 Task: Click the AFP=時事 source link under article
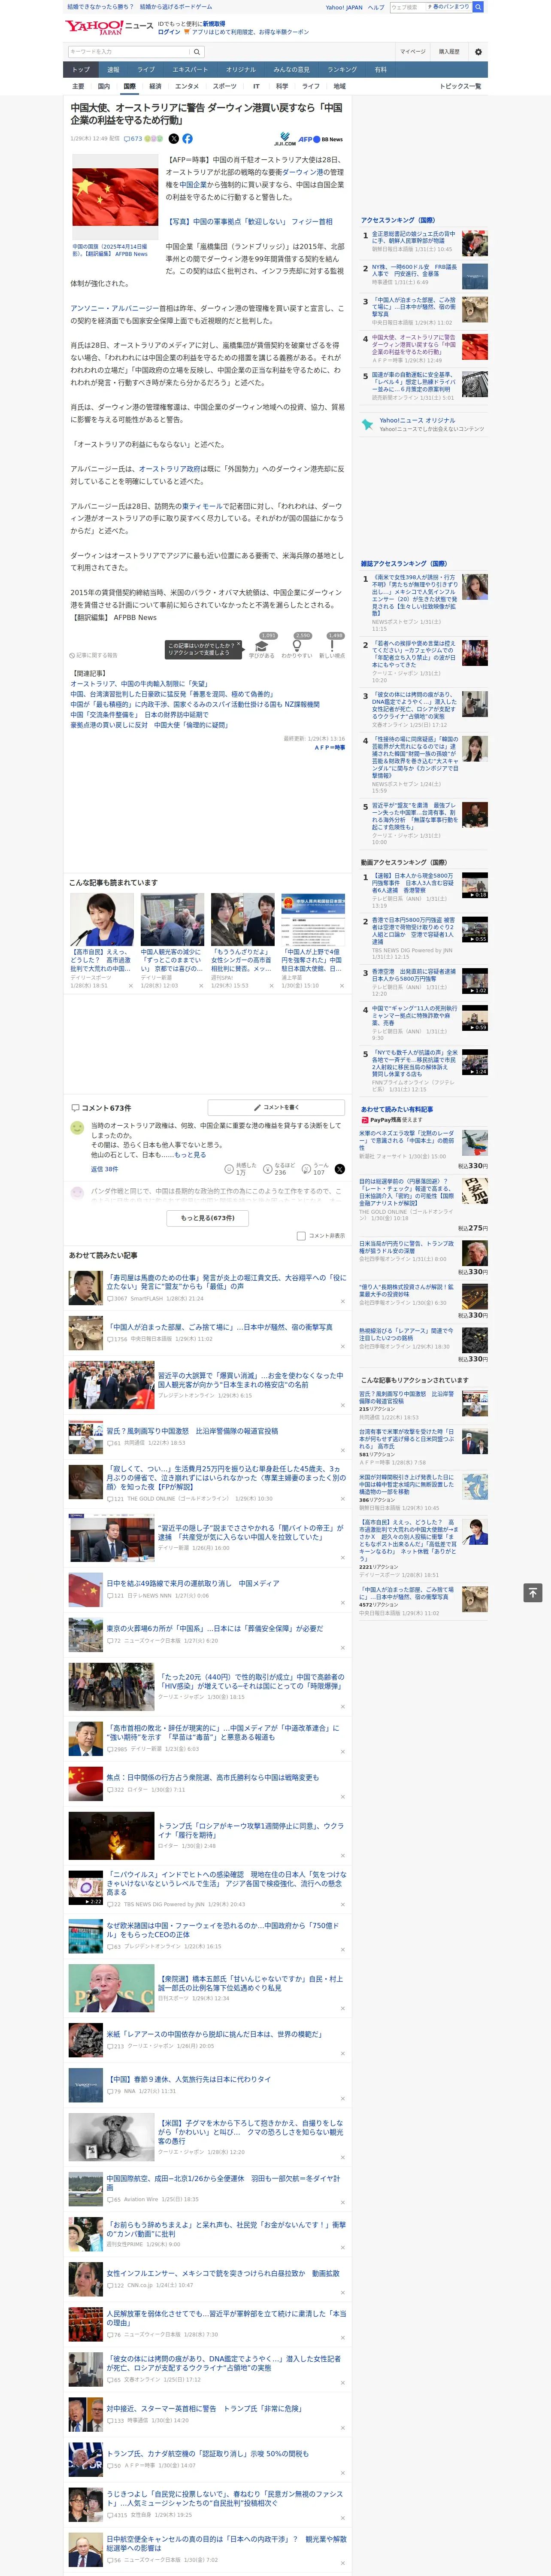pyautogui.click(x=329, y=747)
